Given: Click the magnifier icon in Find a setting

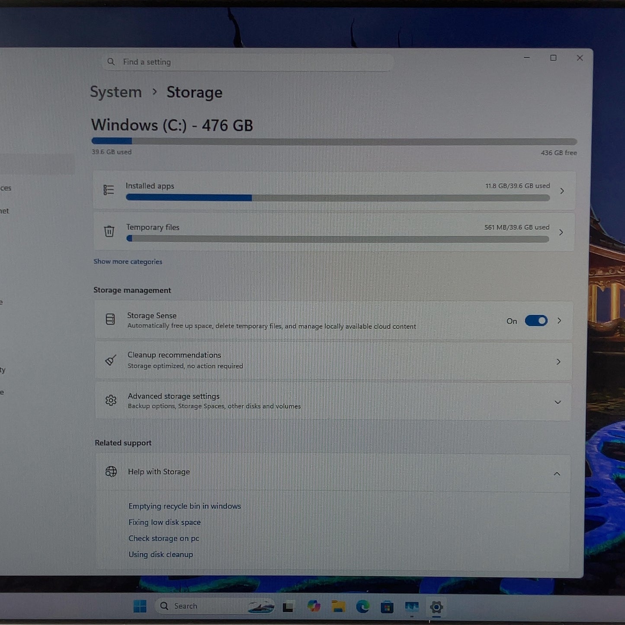Looking at the screenshot, I should 111,62.
